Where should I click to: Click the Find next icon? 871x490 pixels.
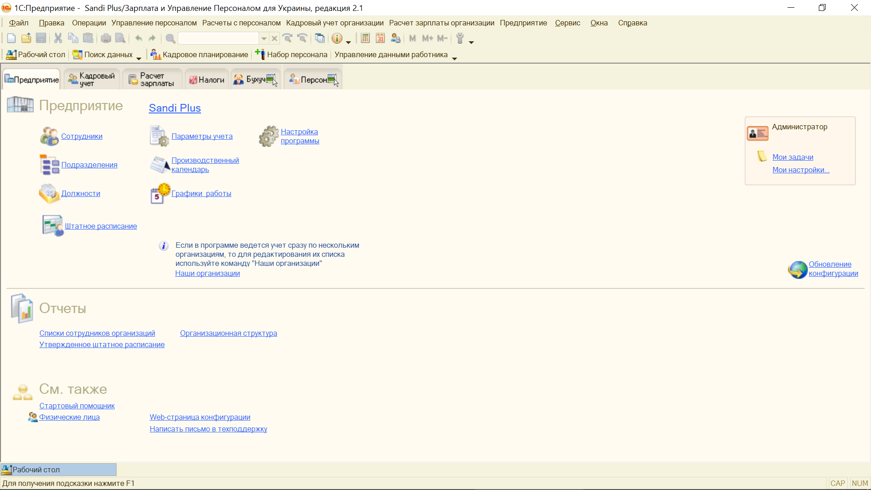click(x=287, y=39)
